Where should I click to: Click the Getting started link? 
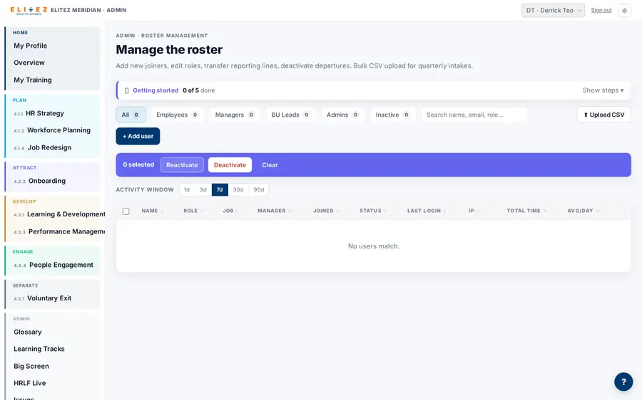point(156,90)
